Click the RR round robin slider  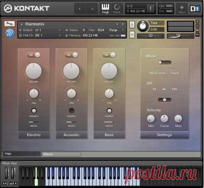[165, 100]
